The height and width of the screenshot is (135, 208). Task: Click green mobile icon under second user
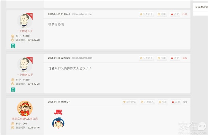click(13, 90)
